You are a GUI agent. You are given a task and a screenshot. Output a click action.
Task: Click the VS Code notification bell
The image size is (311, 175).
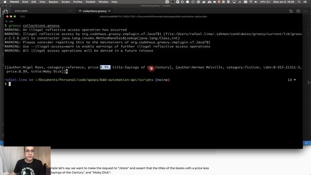click(306, 143)
